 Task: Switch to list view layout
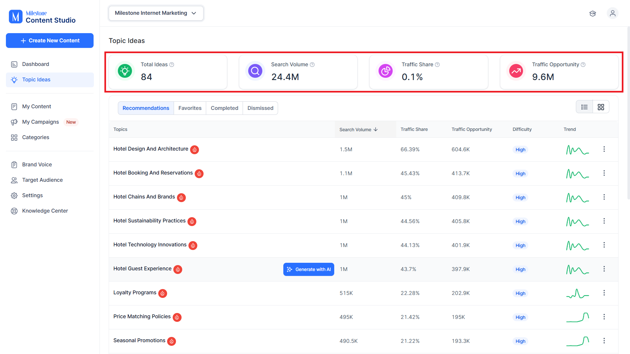(x=584, y=107)
